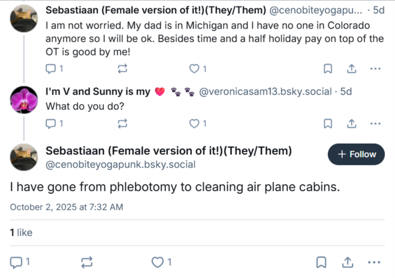Bookmark the post about Colorado
This screenshot has width=395, height=278.
[328, 69]
